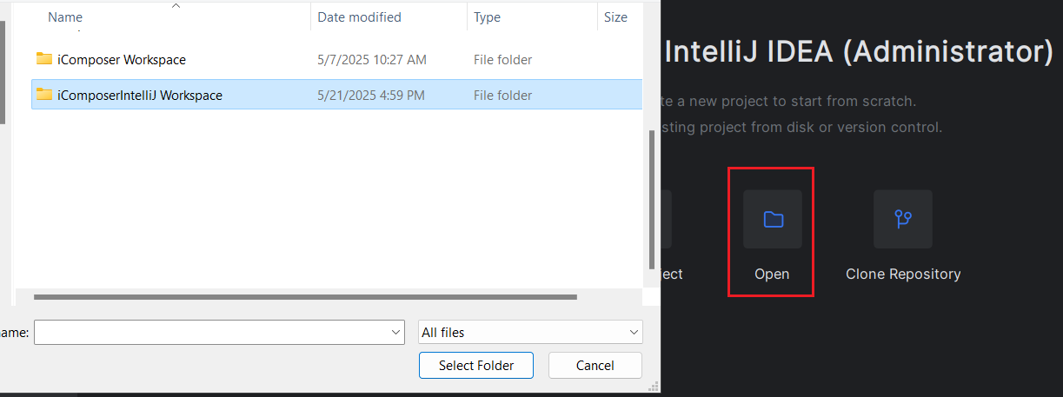Click the Clone Repository branch icon
Viewport: 1063px width, 397px height.
902,219
